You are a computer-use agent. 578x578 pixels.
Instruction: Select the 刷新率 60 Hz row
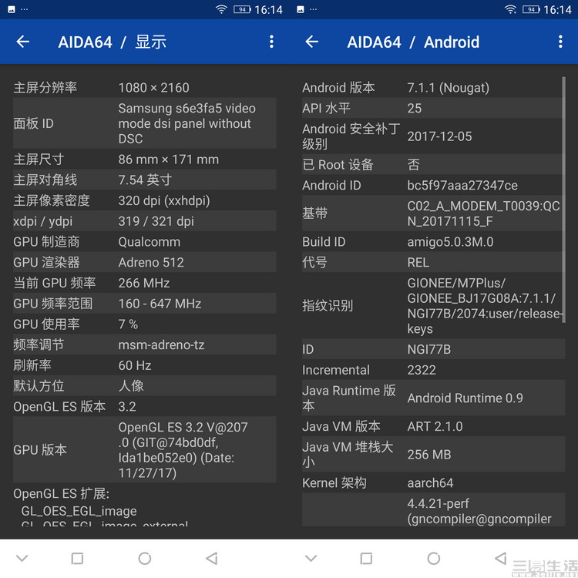[145, 365]
